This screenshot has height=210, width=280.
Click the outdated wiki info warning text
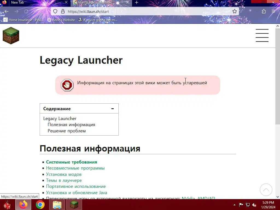coord(142,83)
